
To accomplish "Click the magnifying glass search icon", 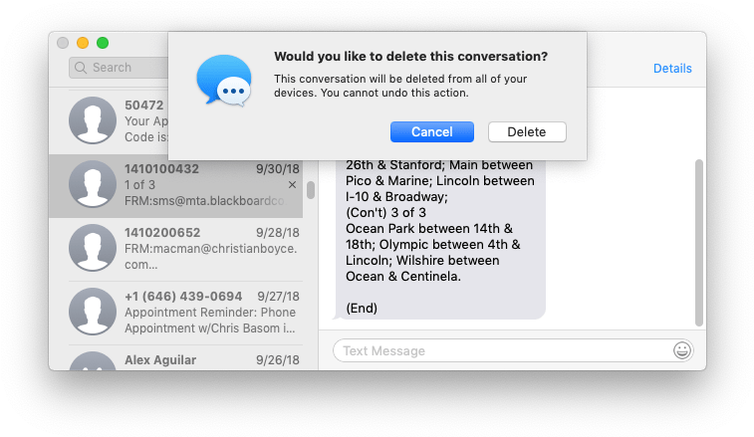I will 81,68.
